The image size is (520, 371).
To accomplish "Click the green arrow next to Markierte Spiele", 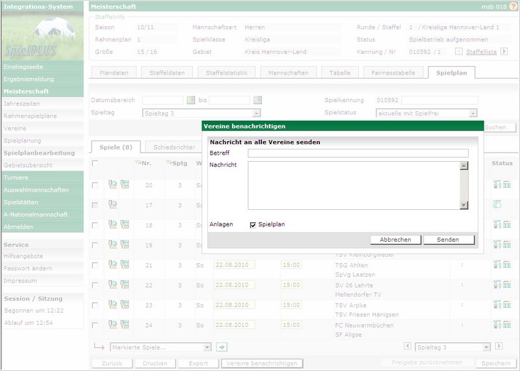I will click(222, 347).
